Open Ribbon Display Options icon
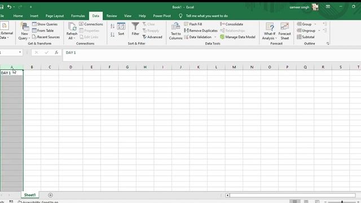This screenshot has width=361, height=203. click(x=328, y=7)
